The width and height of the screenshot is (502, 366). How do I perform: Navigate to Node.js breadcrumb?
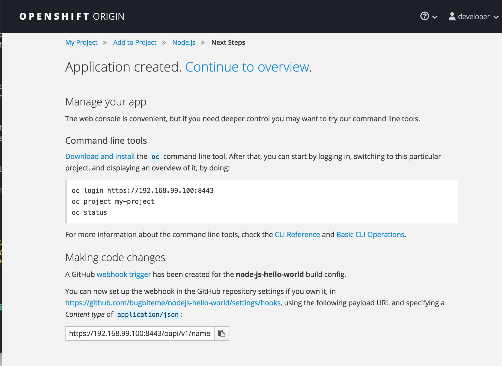pos(184,43)
